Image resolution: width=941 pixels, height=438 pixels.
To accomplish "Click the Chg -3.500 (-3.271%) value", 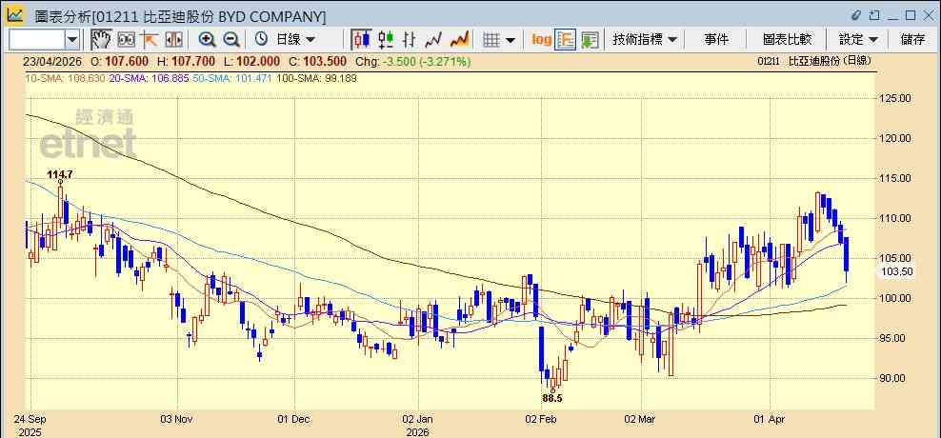I will click(413, 61).
